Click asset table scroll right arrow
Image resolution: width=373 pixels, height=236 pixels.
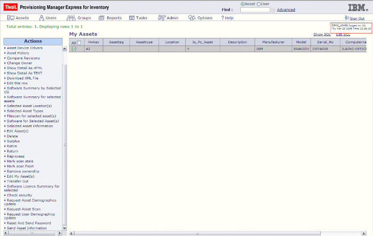[x=364, y=233]
